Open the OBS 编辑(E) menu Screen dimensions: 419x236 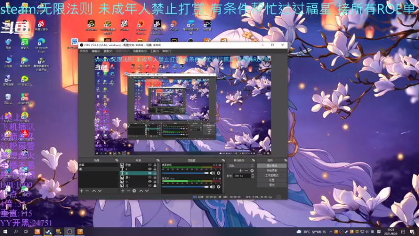[96, 51]
